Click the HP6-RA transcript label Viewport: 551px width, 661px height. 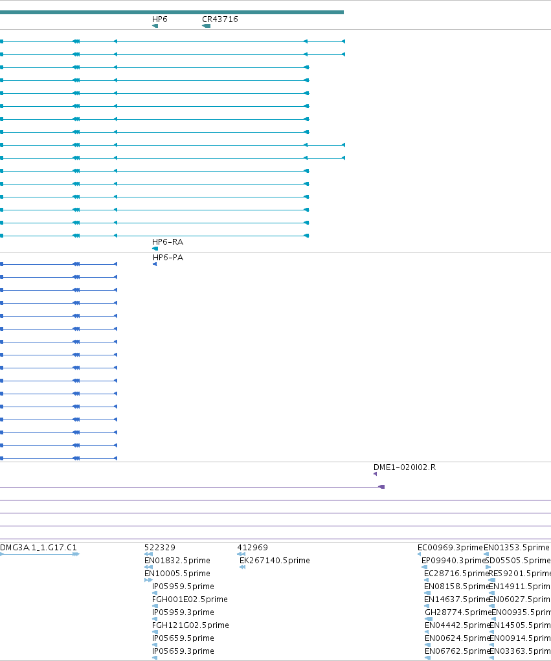(x=167, y=242)
